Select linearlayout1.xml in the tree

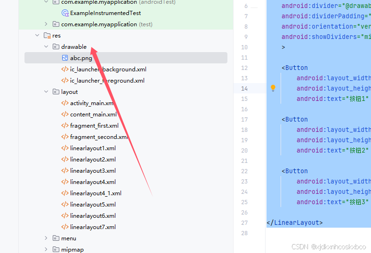pos(93,148)
